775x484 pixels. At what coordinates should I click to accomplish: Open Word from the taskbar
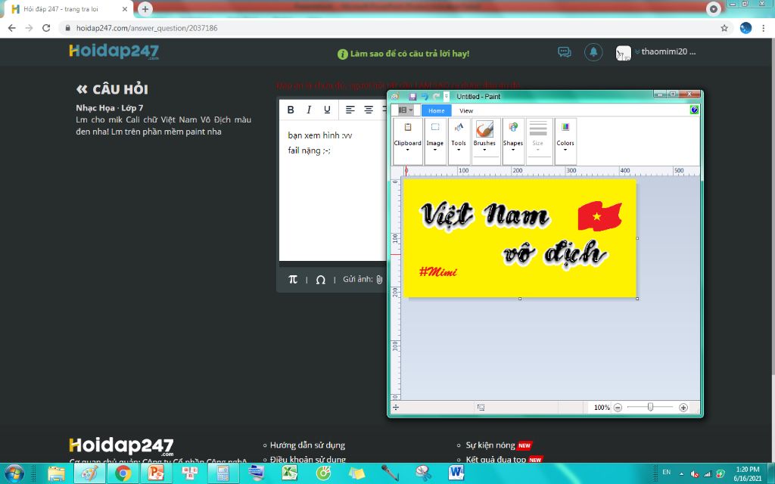coord(456,473)
